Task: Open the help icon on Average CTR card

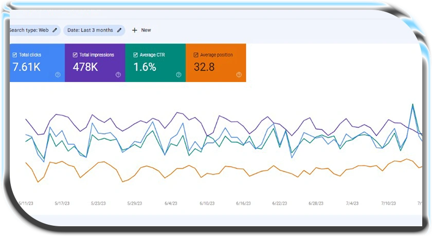Action: tap(178, 74)
